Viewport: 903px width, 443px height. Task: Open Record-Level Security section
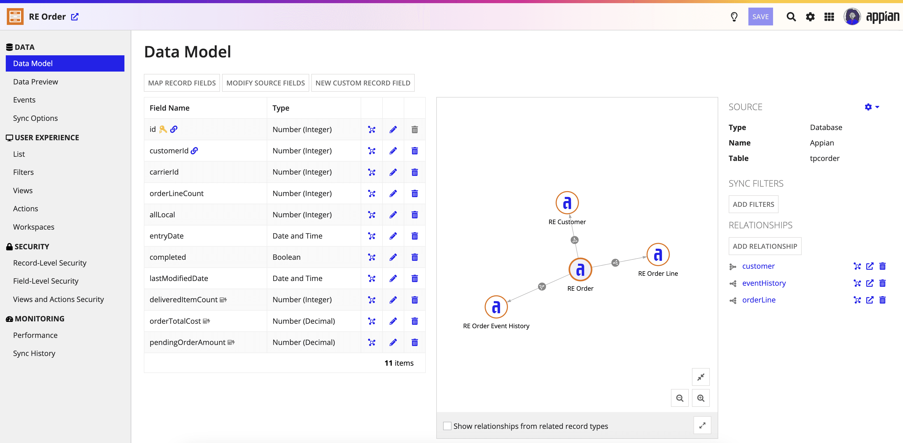(49, 263)
